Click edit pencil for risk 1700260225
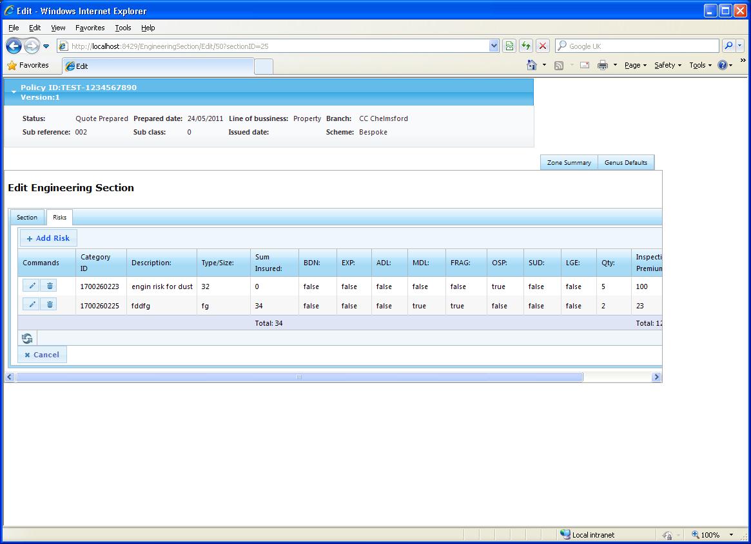 (31, 305)
